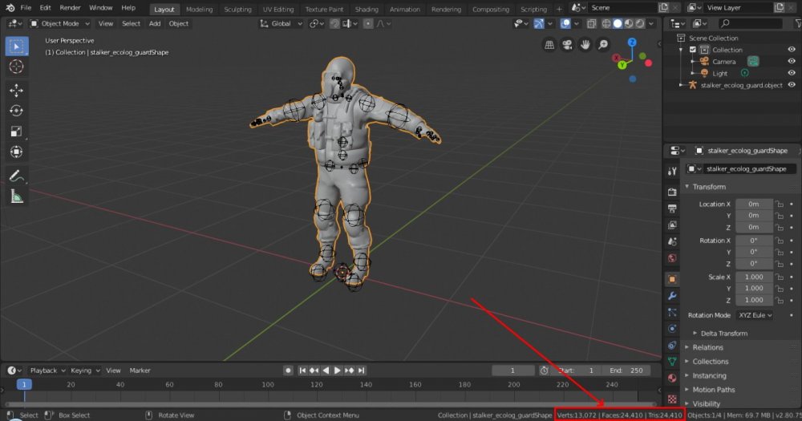The width and height of the screenshot is (802, 421).
Task: Open the Object Data properties tab
Action: [x=672, y=362]
